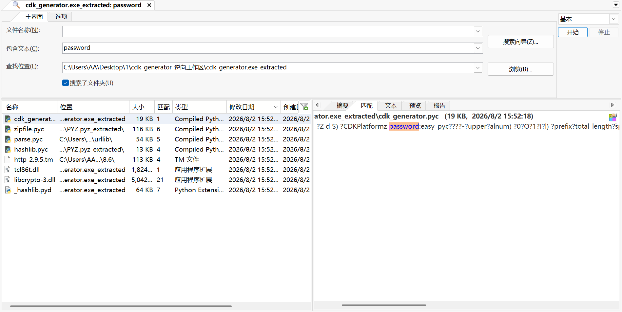Open the tab list arrow at top right
The width and height of the screenshot is (622, 312).
616,5
